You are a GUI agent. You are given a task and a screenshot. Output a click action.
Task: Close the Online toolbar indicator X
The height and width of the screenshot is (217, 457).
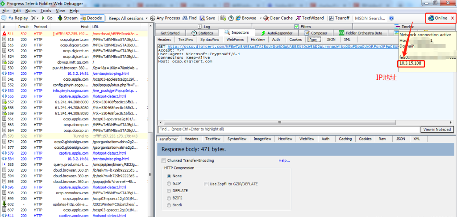[x=453, y=18]
